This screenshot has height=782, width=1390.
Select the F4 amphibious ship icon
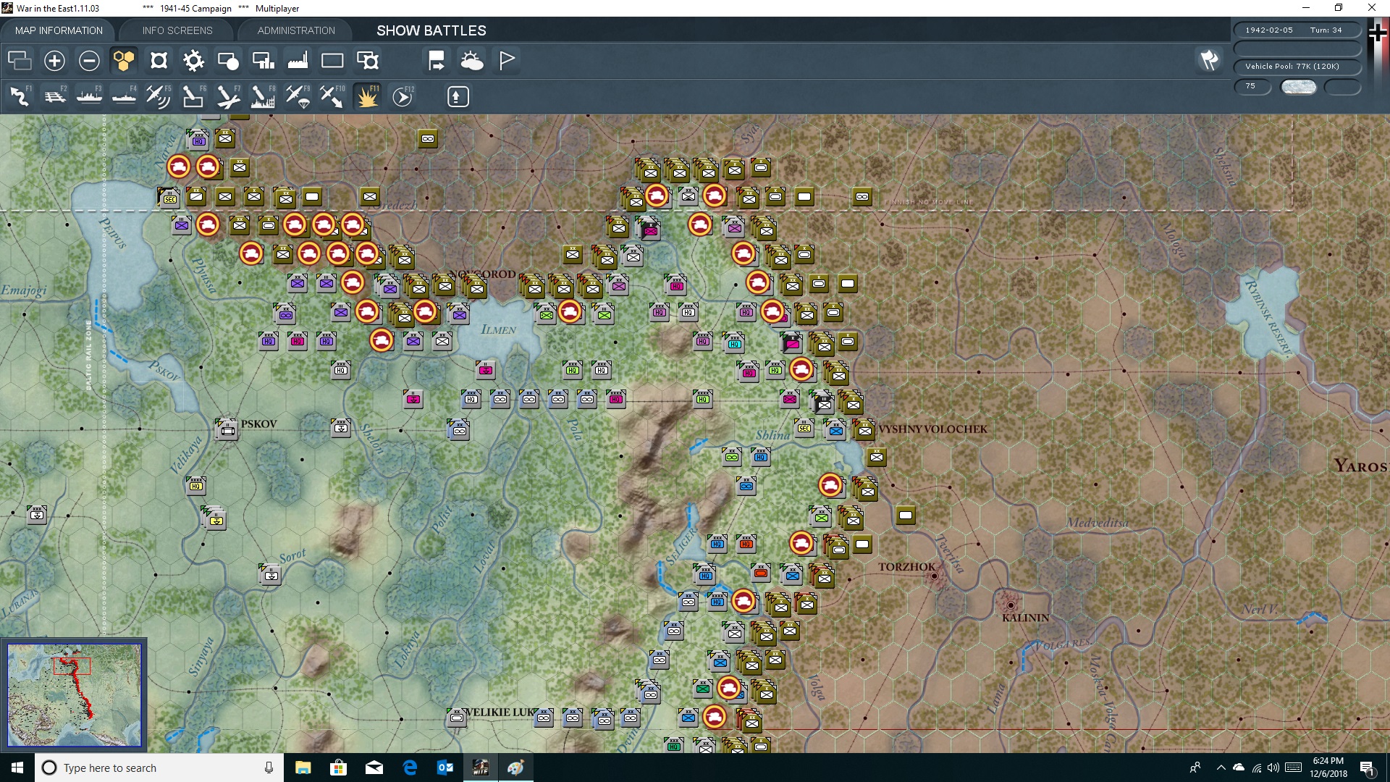pos(124,96)
